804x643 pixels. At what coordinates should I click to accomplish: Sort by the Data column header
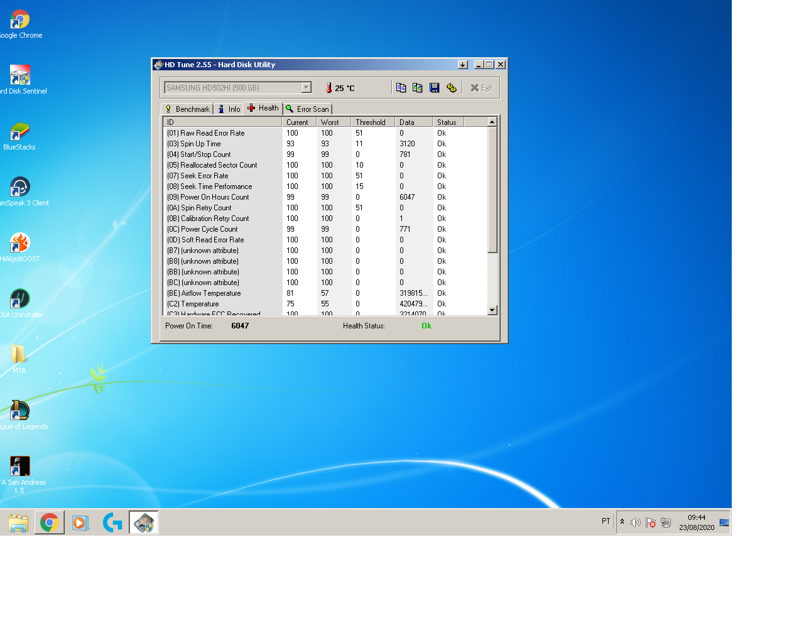point(414,122)
